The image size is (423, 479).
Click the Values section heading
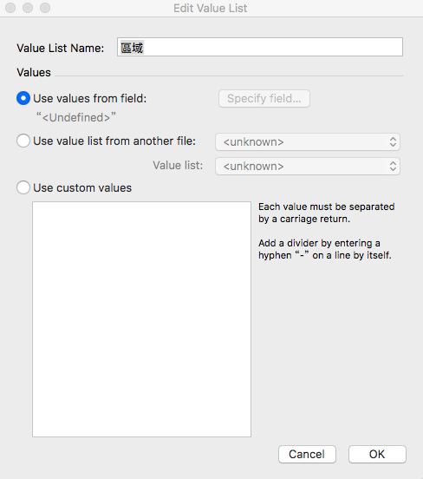pos(34,72)
